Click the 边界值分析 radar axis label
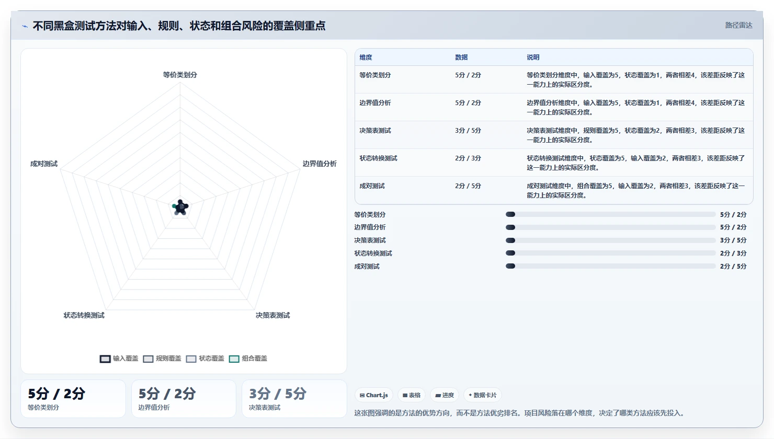This screenshot has width=774, height=439. [320, 164]
